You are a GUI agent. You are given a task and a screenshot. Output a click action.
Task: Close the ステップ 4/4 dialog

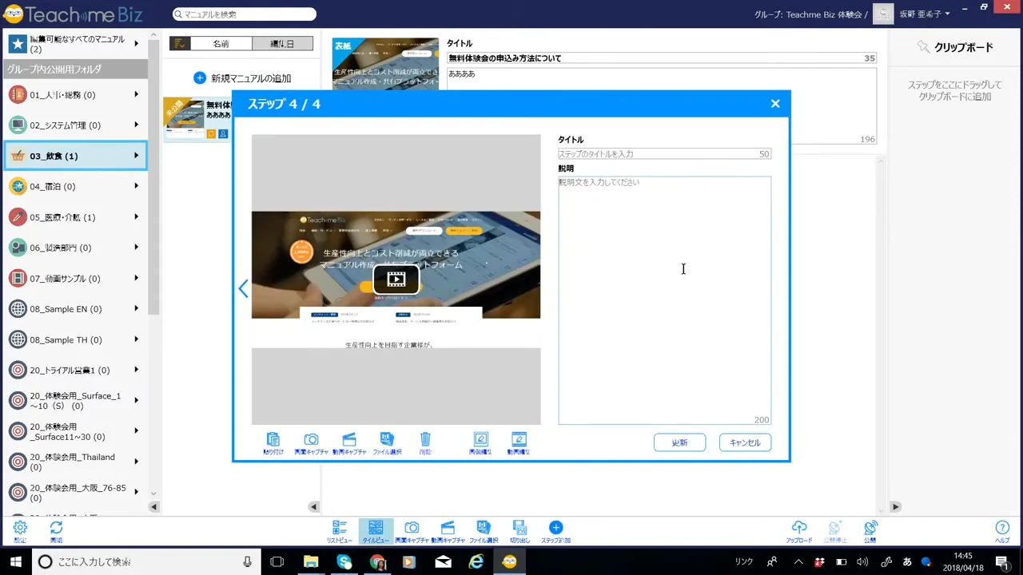click(x=775, y=104)
